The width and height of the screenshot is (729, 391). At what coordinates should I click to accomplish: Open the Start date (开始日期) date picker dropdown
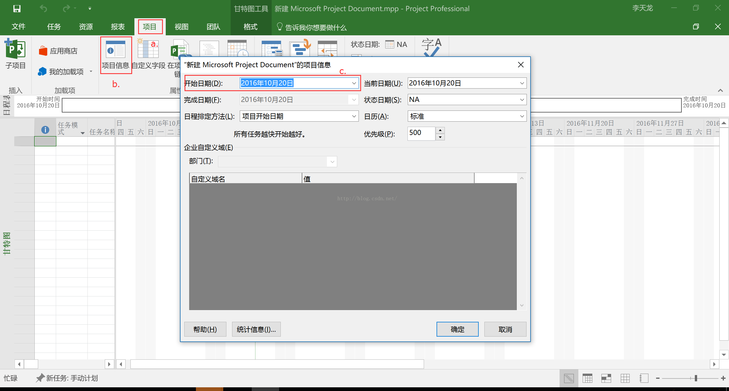tap(354, 83)
